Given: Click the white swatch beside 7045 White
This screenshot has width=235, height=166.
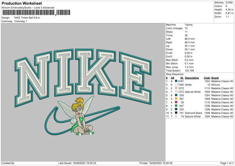Looking at the screenshot, I should click(x=176, y=85).
